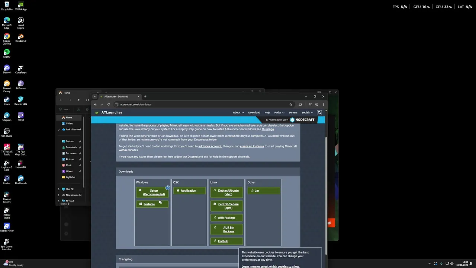Select the CurseForge desktop icon
This screenshot has width=476, height=268.
[x=20, y=70]
